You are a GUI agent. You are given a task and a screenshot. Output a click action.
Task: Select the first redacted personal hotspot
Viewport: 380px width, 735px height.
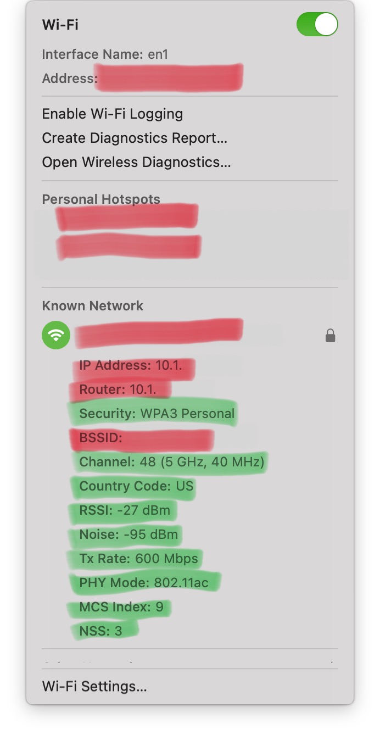(x=126, y=217)
